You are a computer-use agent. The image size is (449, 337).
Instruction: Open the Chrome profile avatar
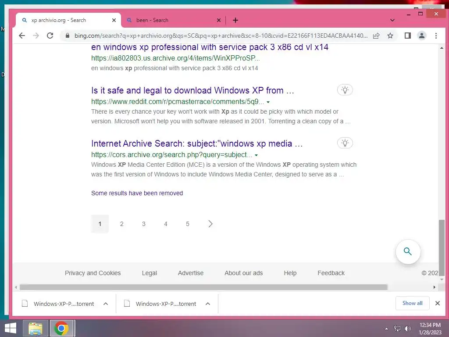pos(422,36)
